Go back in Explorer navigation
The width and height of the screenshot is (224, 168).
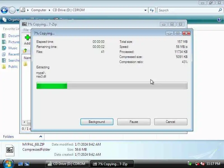(x=4, y=10)
